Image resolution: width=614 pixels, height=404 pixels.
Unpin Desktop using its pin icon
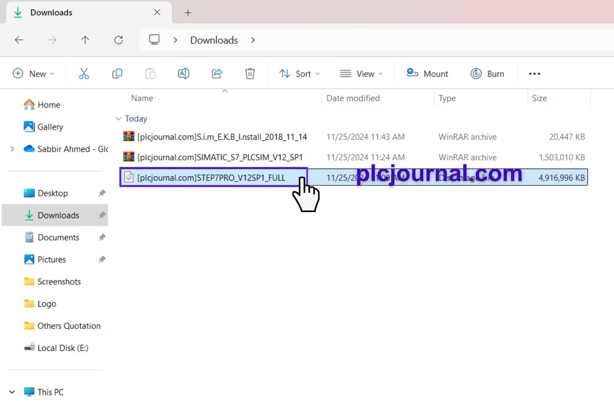[x=102, y=193]
